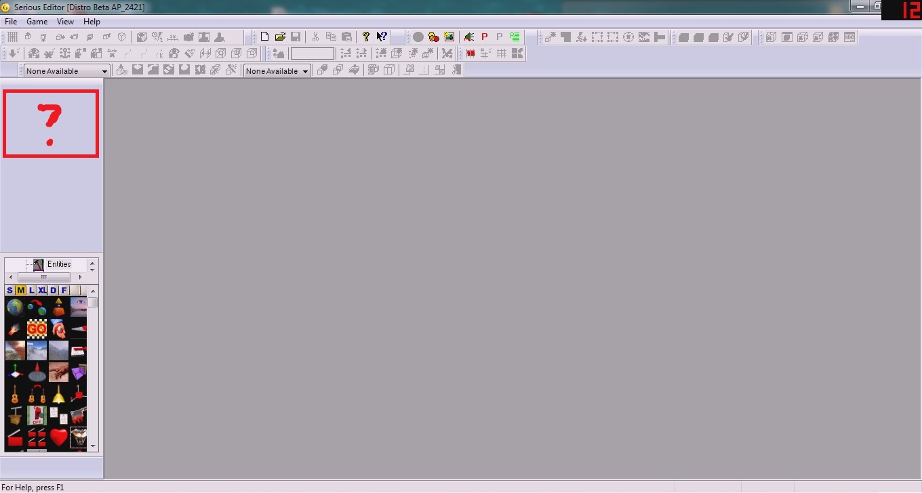The width and height of the screenshot is (922, 493).
Task: Click the red P toolbar icon
Action: [484, 37]
